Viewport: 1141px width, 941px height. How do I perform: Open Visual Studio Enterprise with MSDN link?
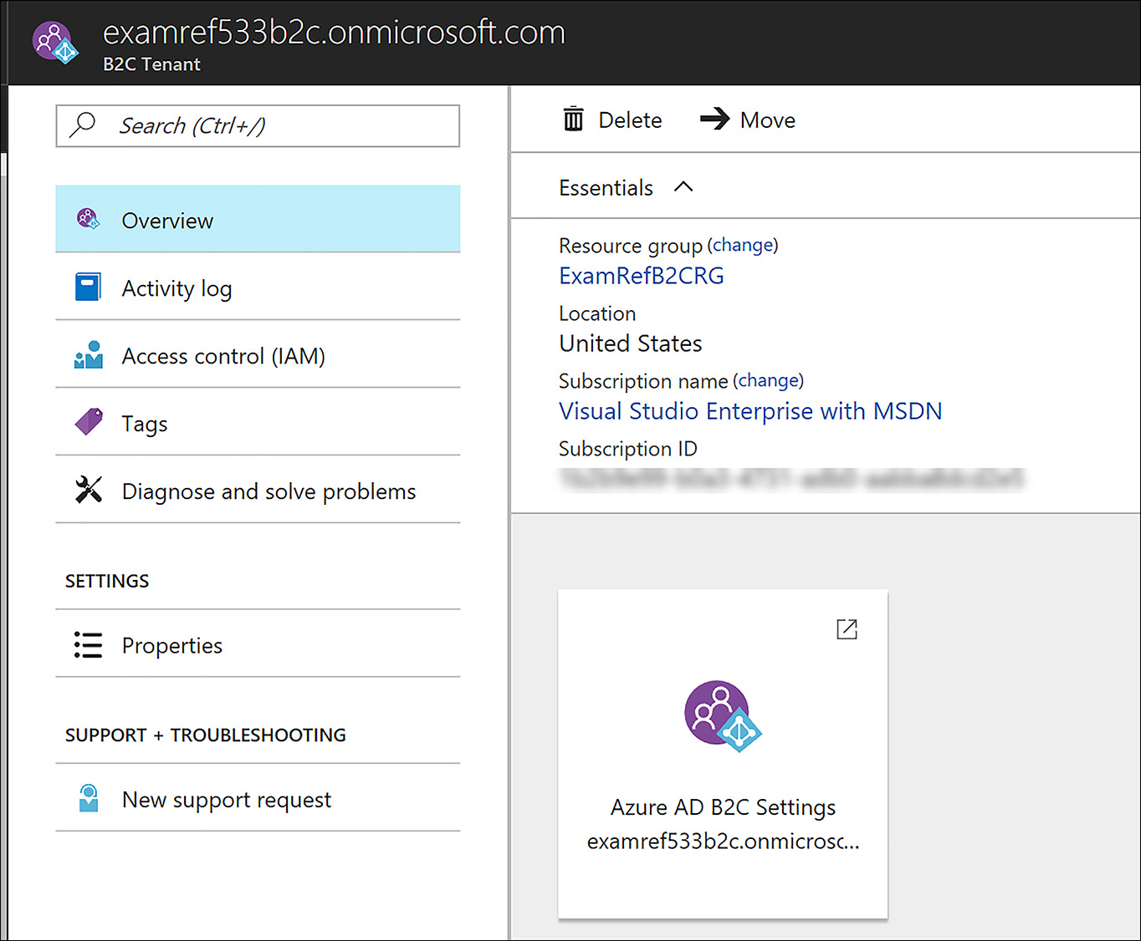(750, 411)
